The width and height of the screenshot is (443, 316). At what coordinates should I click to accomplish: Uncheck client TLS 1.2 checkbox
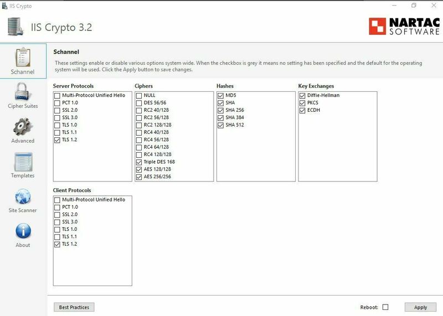[57, 244]
